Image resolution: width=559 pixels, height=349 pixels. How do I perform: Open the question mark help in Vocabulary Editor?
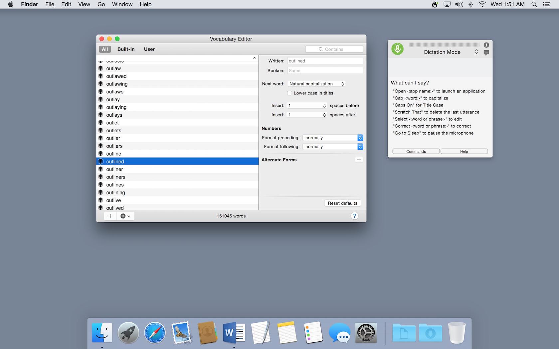[x=354, y=216]
